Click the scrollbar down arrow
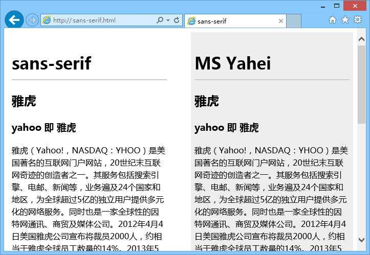 click(x=361, y=240)
